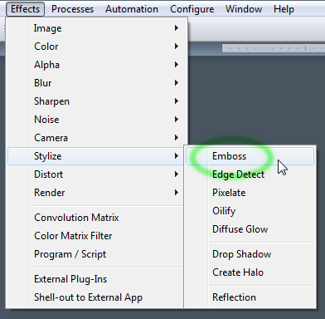The width and height of the screenshot is (325, 319).
Task: Expand the Image submenu arrow
Action: 177,28
